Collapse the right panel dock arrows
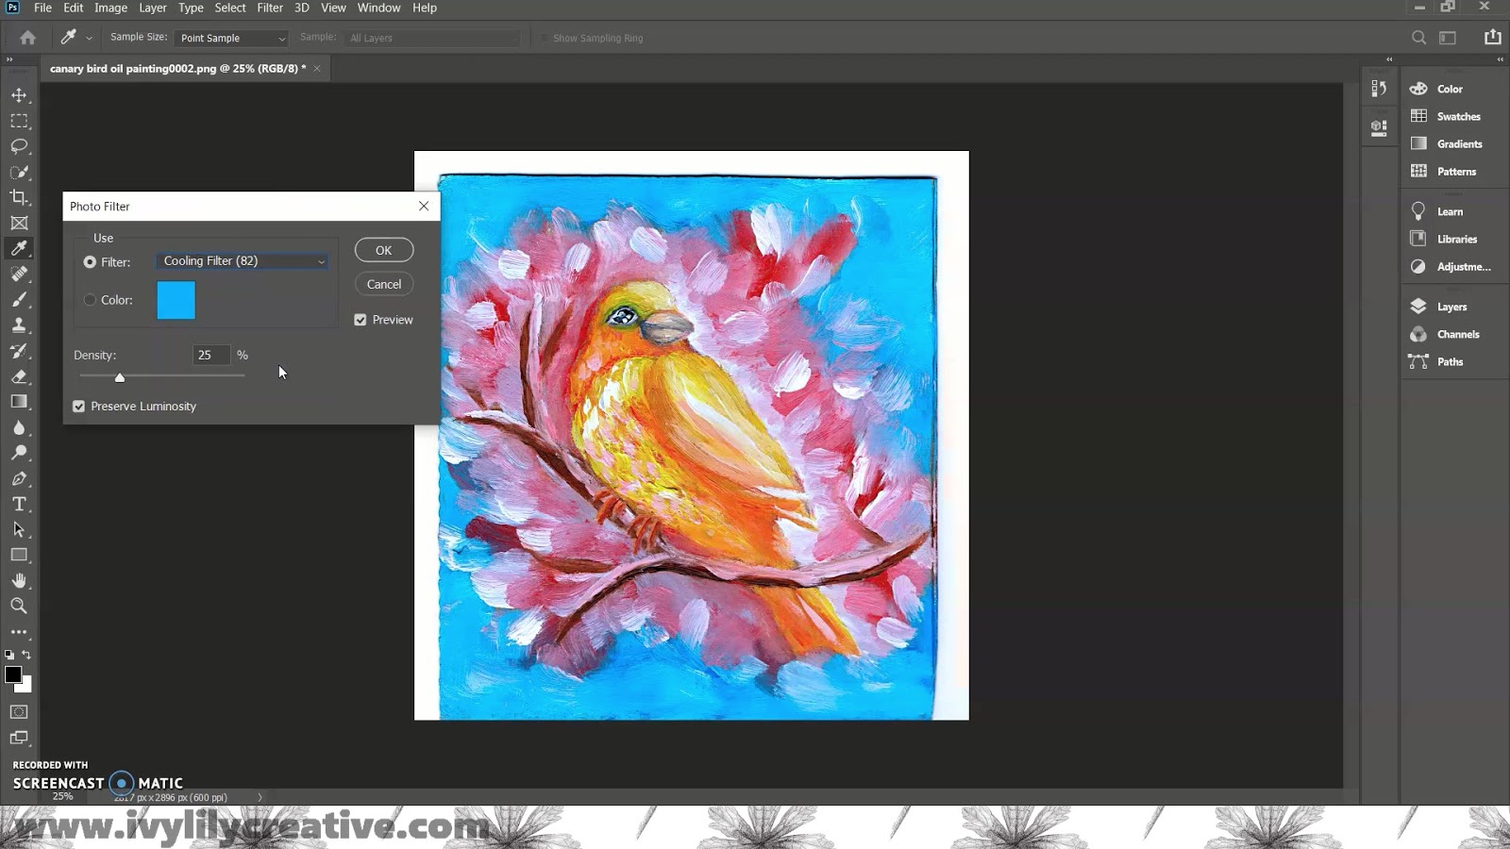The height and width of the screenshot is (849, 1510). click(1501, 59)
